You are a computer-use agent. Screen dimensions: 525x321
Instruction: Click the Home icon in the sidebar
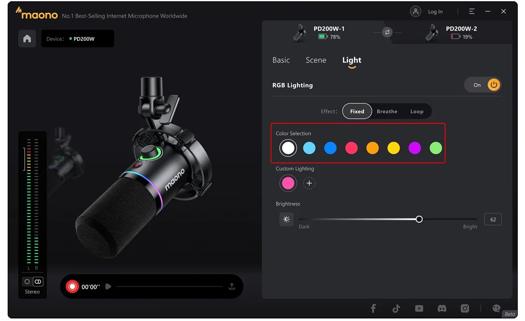27,38
